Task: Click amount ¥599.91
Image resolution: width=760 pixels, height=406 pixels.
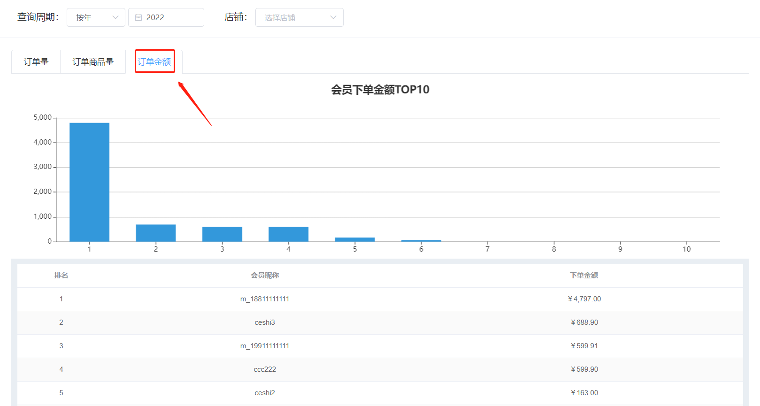Action: [x=584, y=346]
